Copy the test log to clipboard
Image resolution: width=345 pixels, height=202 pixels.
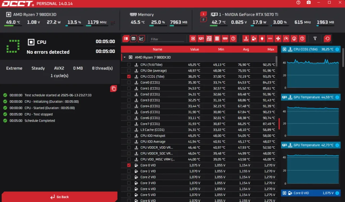114,89
